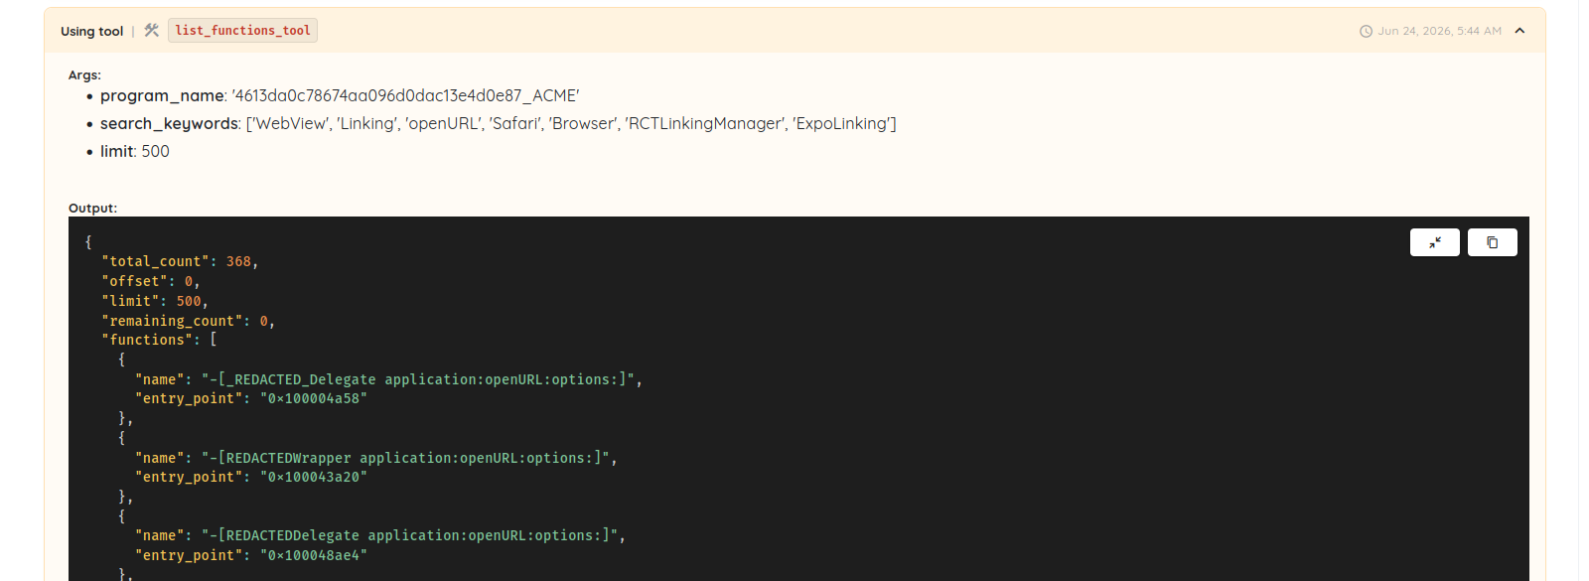Click the "limit": 500 line in output

tap(155, 301)
